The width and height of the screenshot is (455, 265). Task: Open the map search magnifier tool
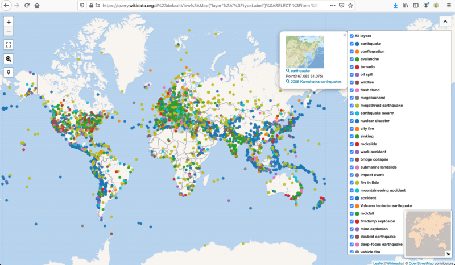[9, 59]
